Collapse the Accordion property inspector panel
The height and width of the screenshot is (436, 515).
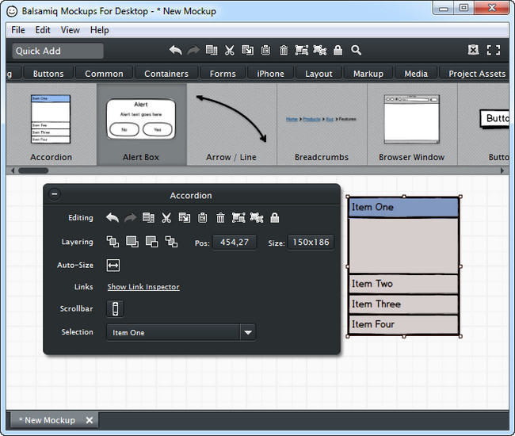pyautogui.click(x=55, y=195)
